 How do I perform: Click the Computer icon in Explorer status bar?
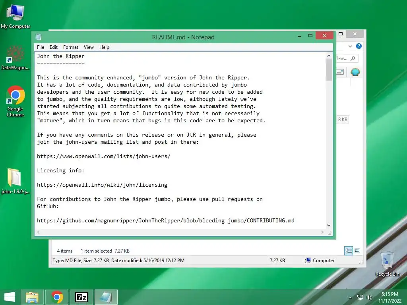click(308, 261)
